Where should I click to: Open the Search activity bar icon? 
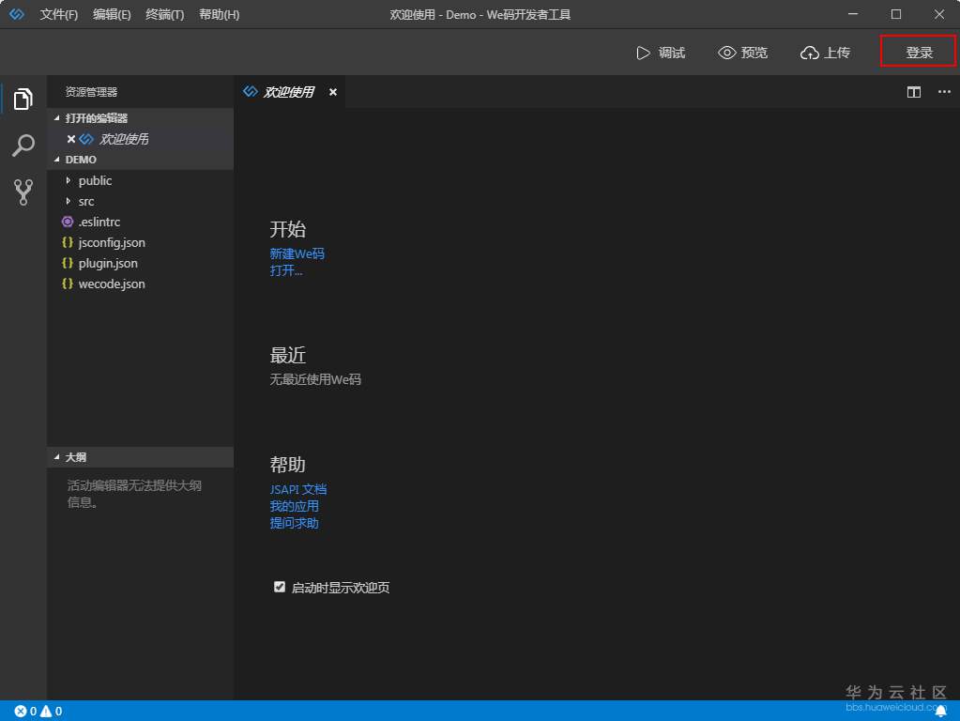[23, 146]
